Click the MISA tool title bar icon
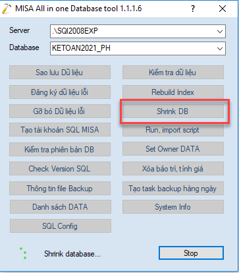The width and height of the screenshot is (239, 273). 7,9
